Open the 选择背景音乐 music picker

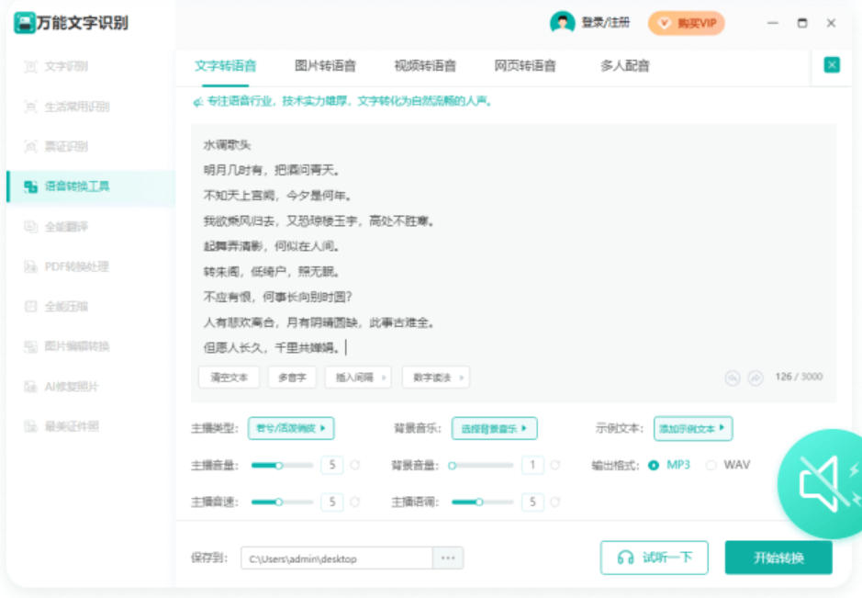click(x=495, y=428)
